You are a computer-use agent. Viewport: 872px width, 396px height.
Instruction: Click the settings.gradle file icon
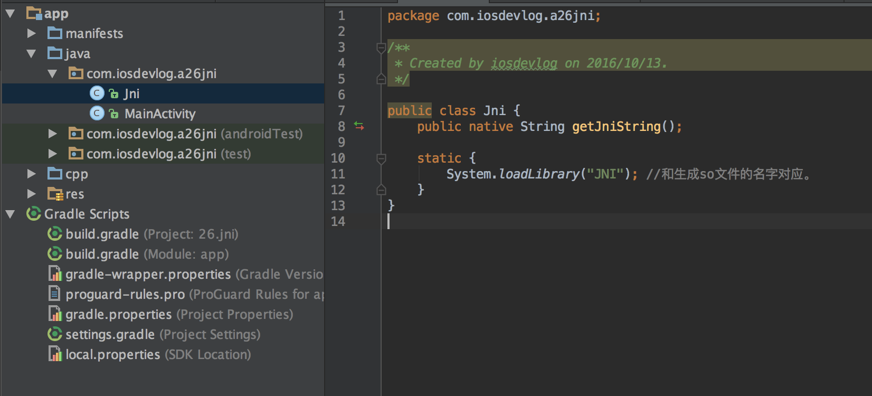click(x=55, y=334)
